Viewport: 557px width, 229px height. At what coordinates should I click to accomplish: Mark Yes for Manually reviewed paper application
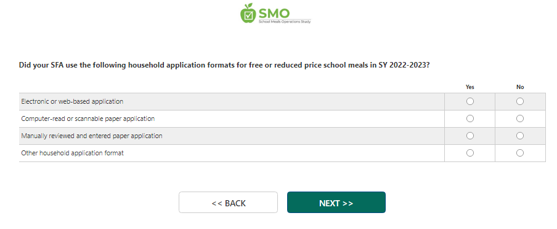click(x=470, y=136)
